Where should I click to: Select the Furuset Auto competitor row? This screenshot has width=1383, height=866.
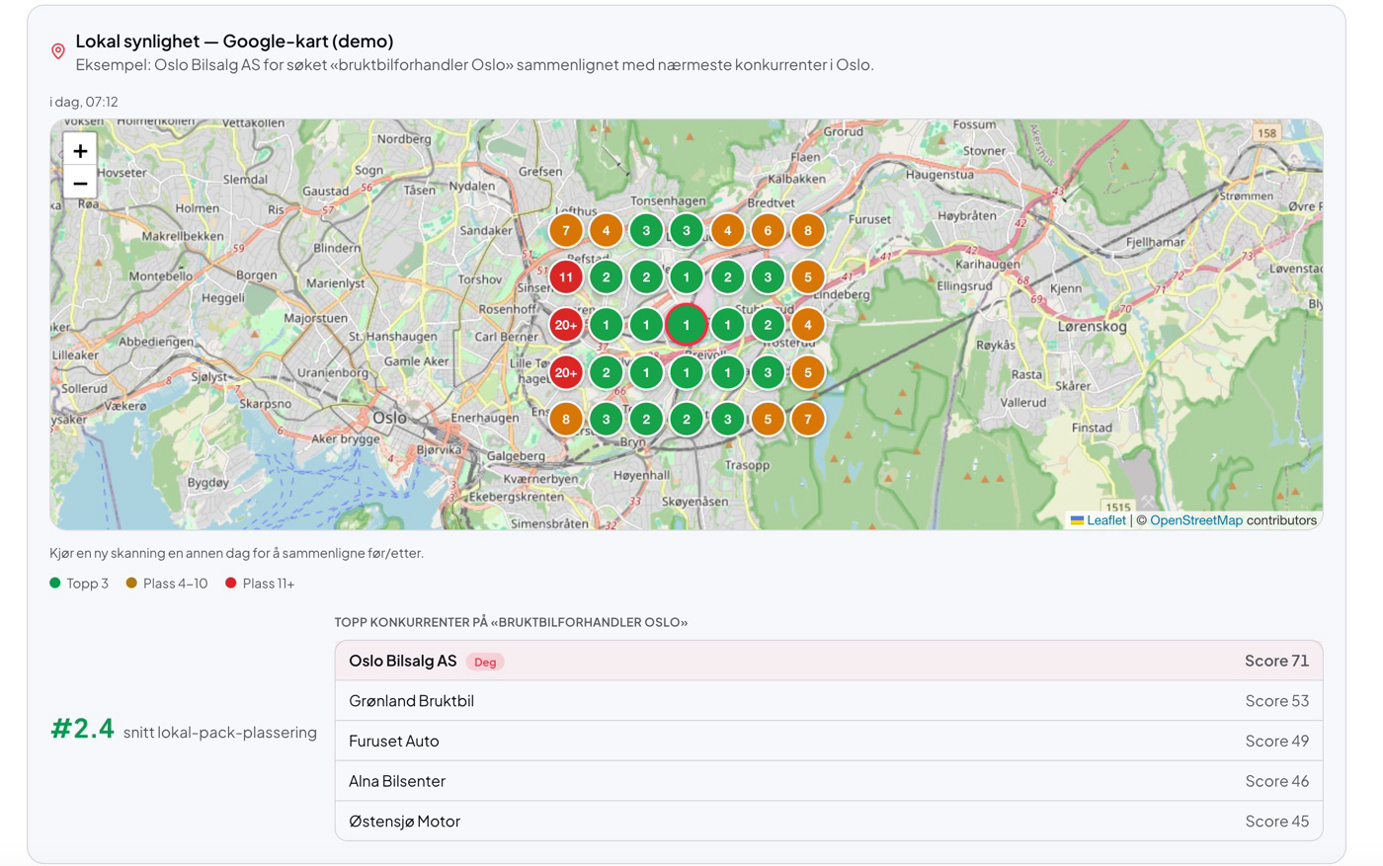829,741
